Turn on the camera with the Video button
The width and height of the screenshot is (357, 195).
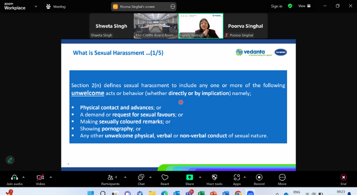[40, 177]
